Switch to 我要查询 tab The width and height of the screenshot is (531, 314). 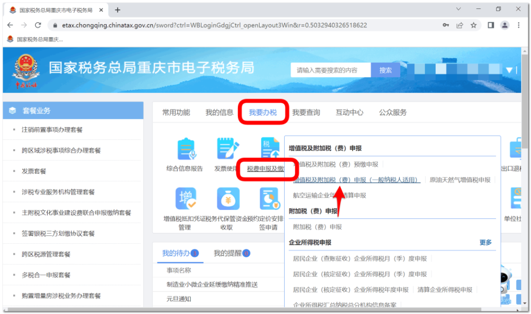306,112
